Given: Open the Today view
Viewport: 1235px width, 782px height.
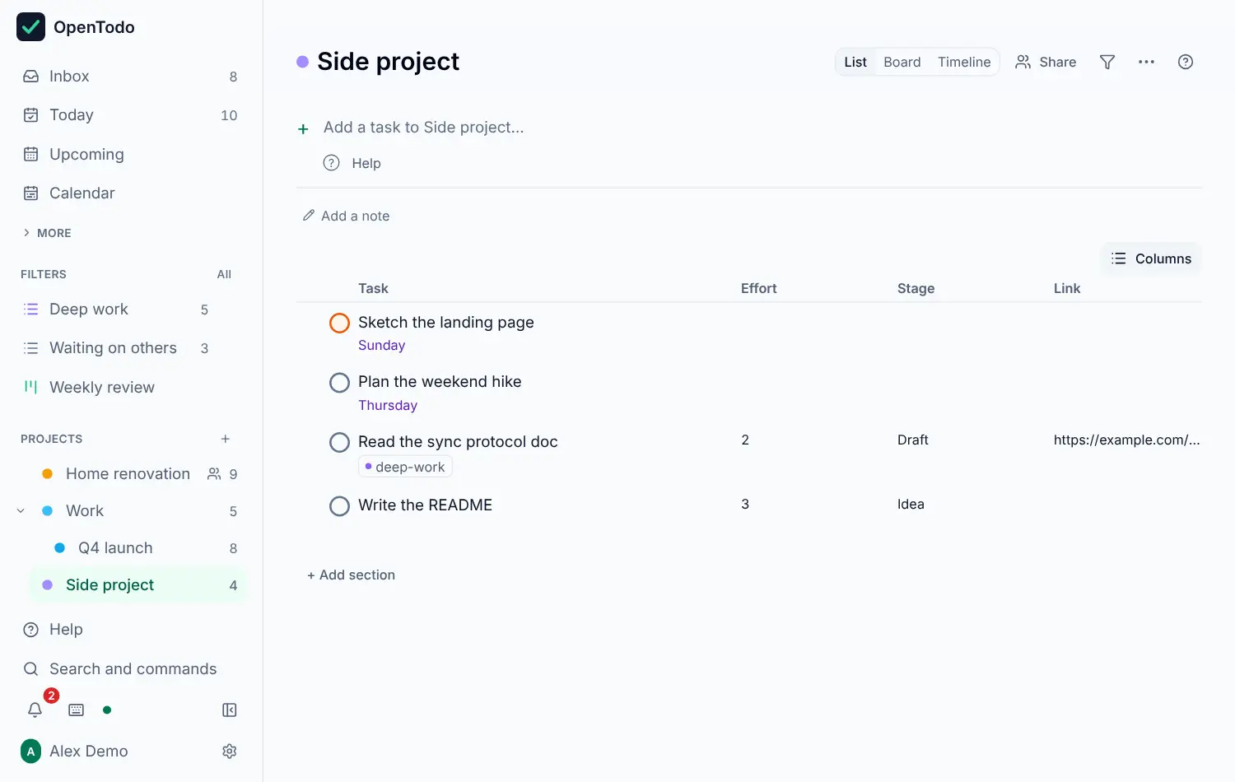Looking at the screenshot, I should (x=132, y=115).
